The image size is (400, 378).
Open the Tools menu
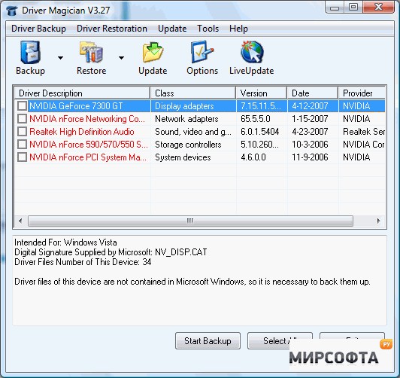(208, 29)
